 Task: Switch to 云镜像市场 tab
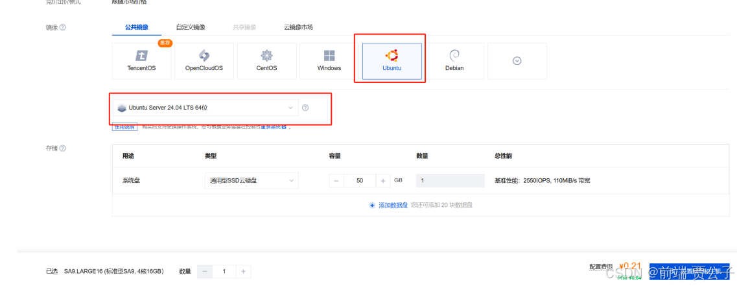click(x=298, y=27)
